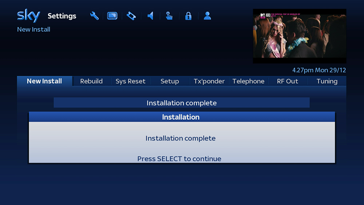Screen dimensions: 364x205
Task: Switch to the Tuning tab
Action: pos(327,81)
